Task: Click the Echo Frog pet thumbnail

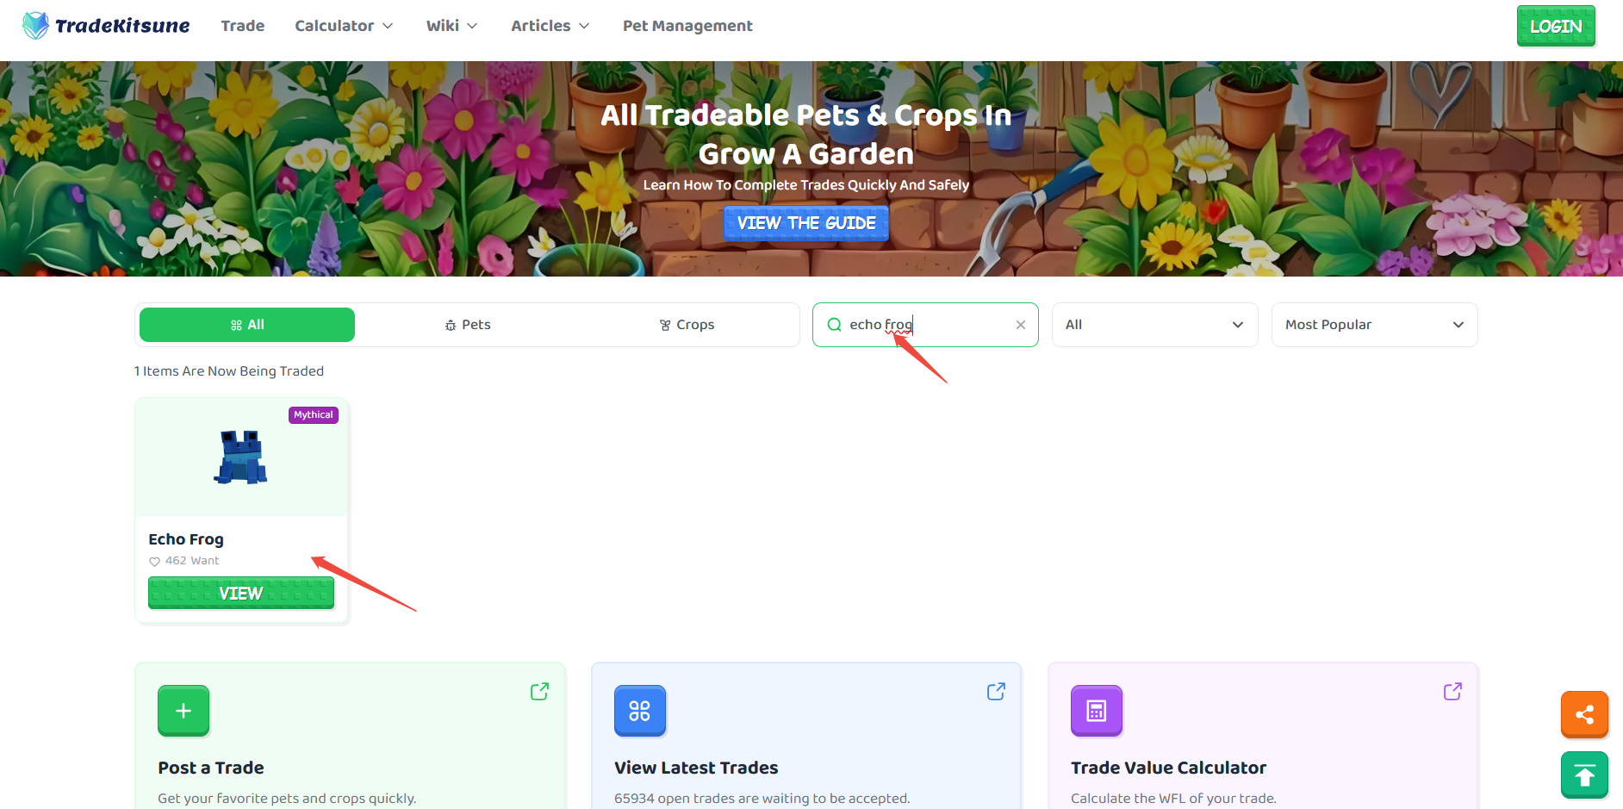Action: (x=240, y=457)
